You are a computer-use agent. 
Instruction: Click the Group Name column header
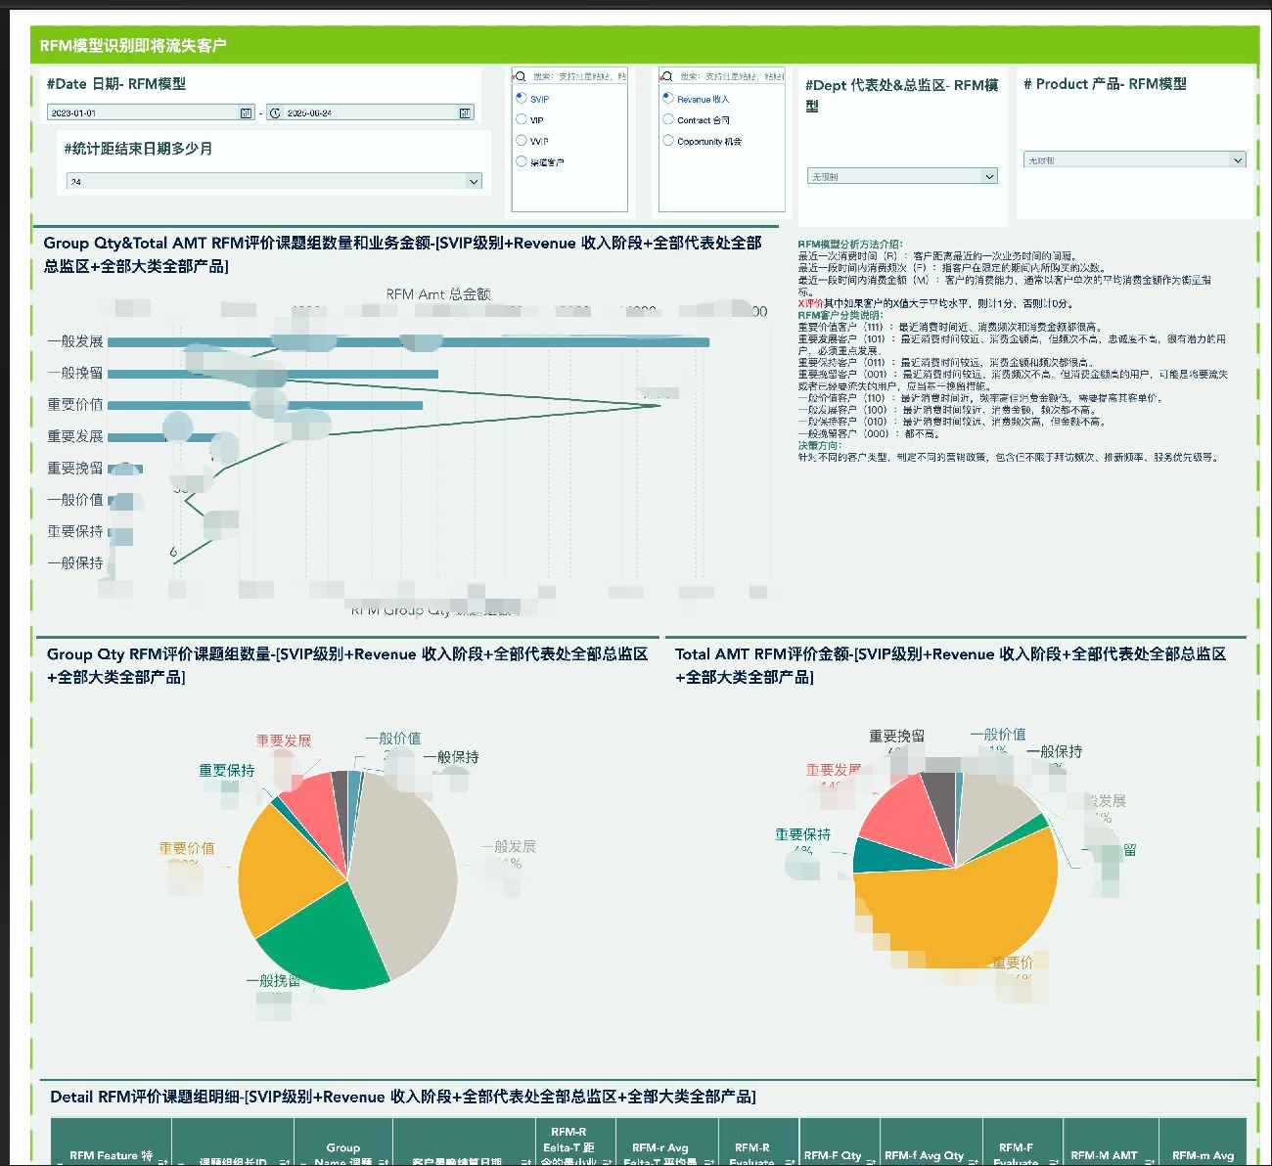[x=342, y=1148]
